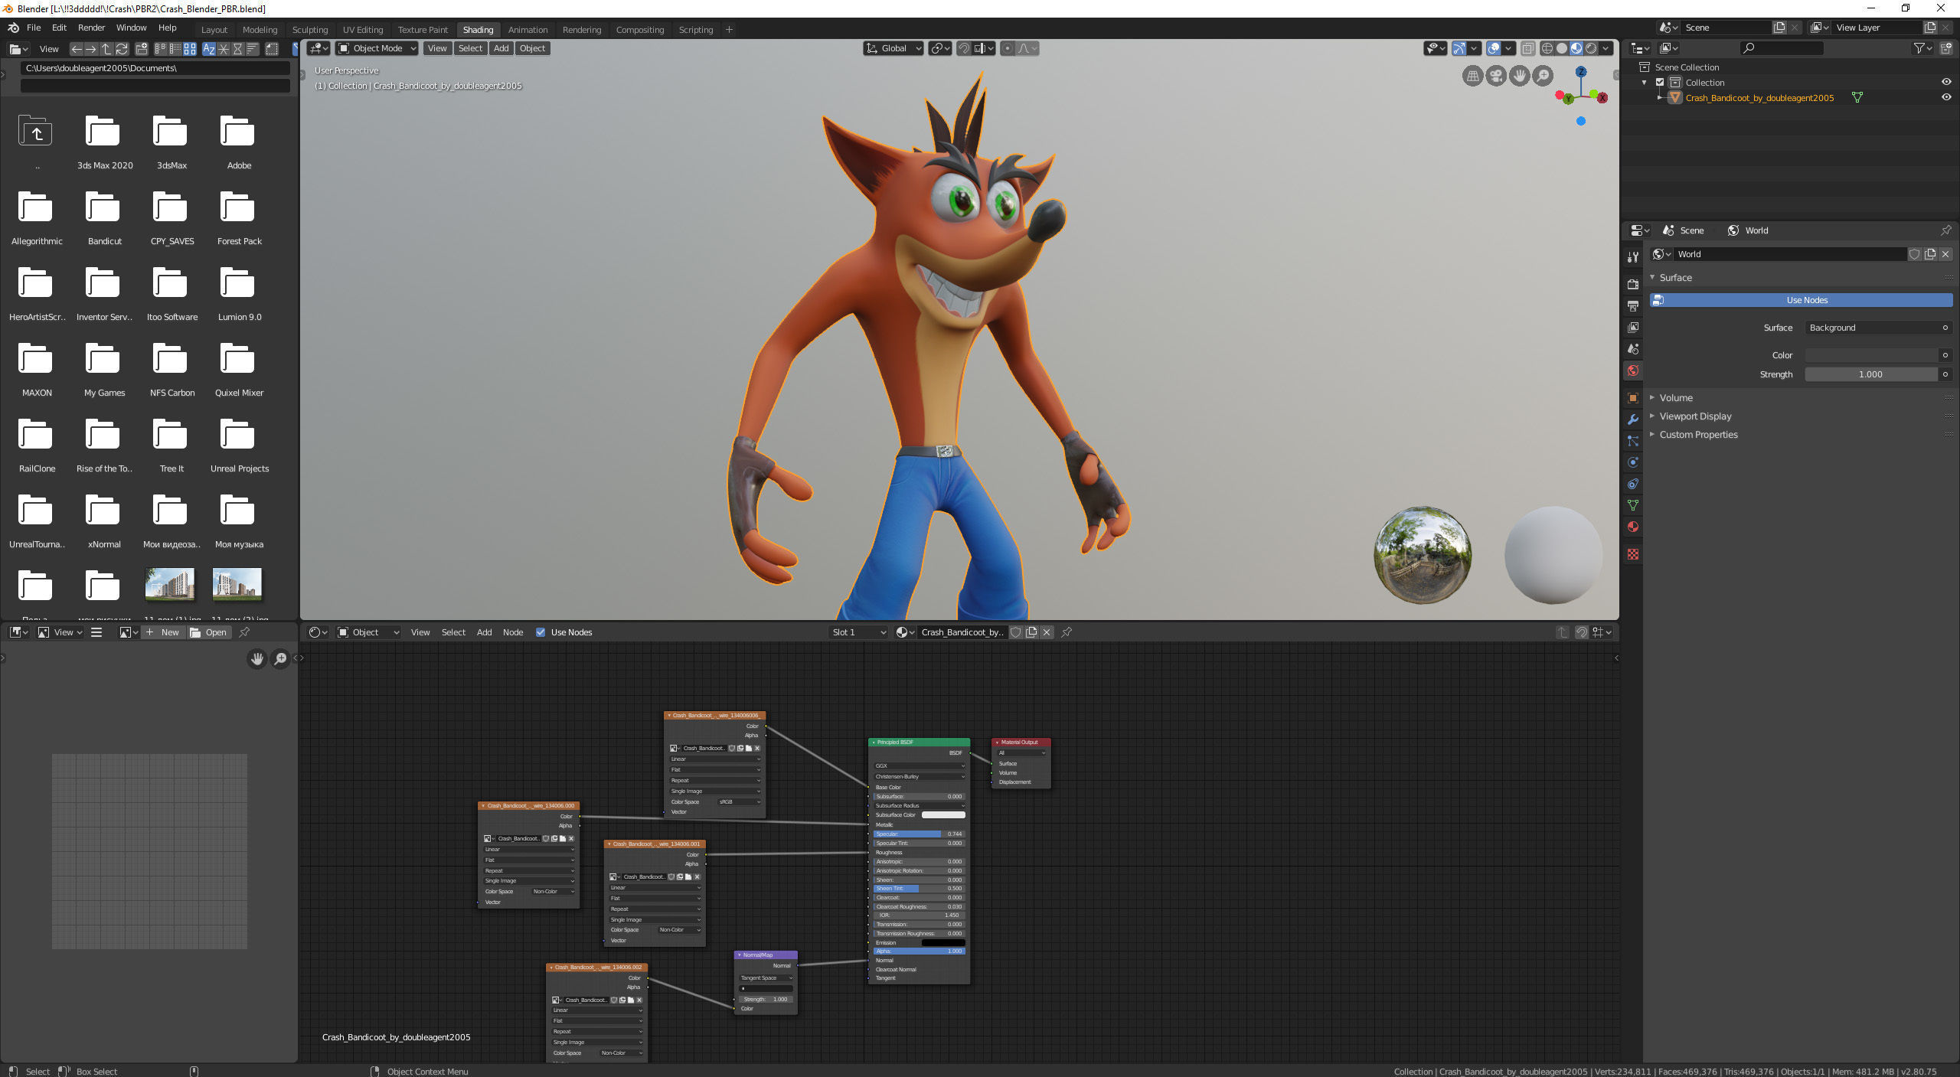1960x1077 pixels.
Task: Open the Modifiers properties tab wrench
Action: (1633, 419)
